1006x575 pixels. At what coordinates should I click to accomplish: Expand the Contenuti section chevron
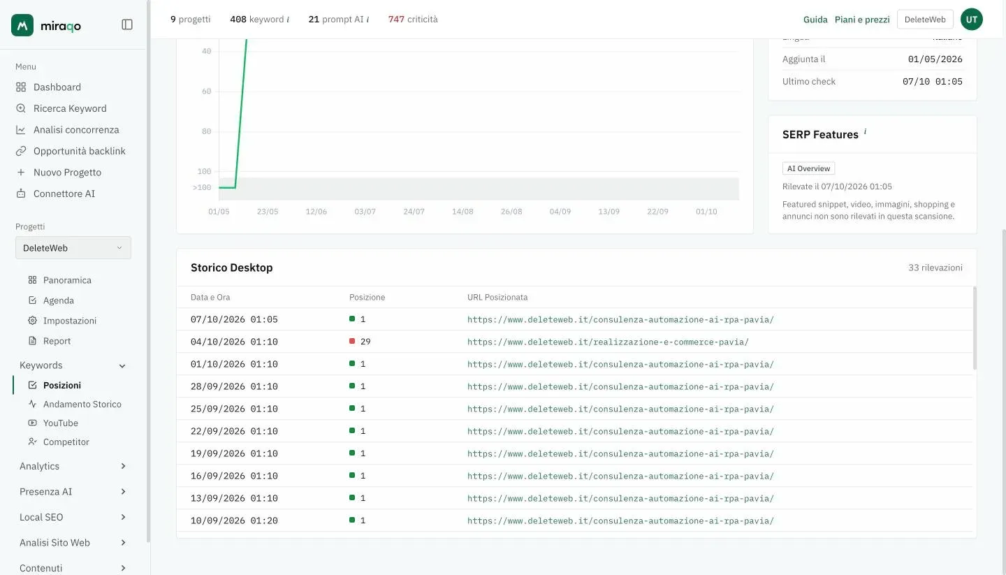pyautogui.click(x=123, y=568)
